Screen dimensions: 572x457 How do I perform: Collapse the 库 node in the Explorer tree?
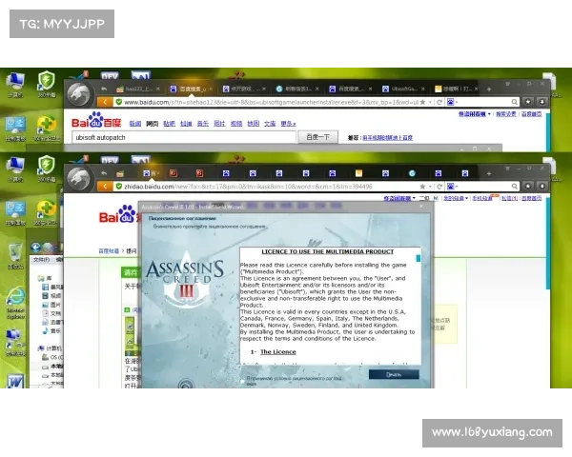coord(38,278)
